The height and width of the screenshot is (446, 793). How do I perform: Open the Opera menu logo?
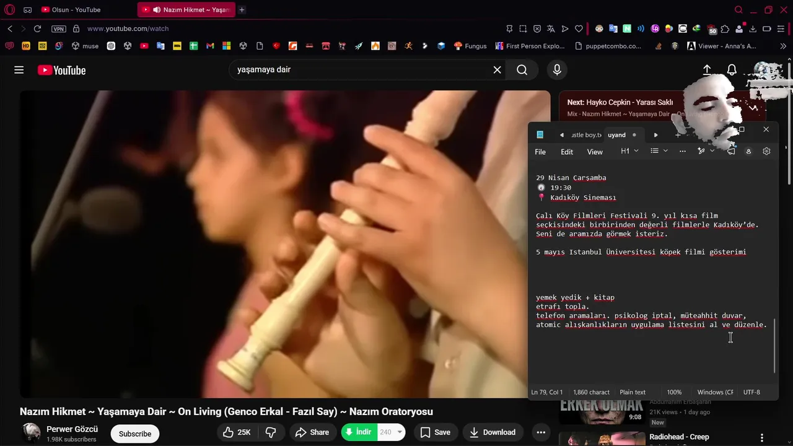coord(9,10)
